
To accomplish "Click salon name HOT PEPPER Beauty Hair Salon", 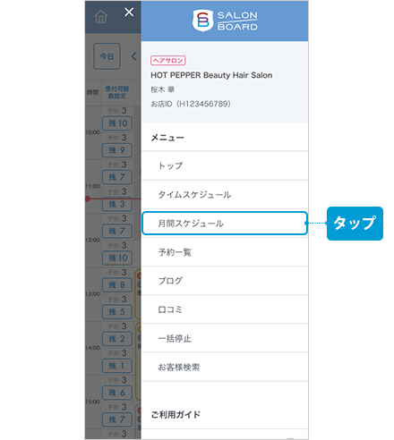I will pyautogui.click(x=211, y=75).
